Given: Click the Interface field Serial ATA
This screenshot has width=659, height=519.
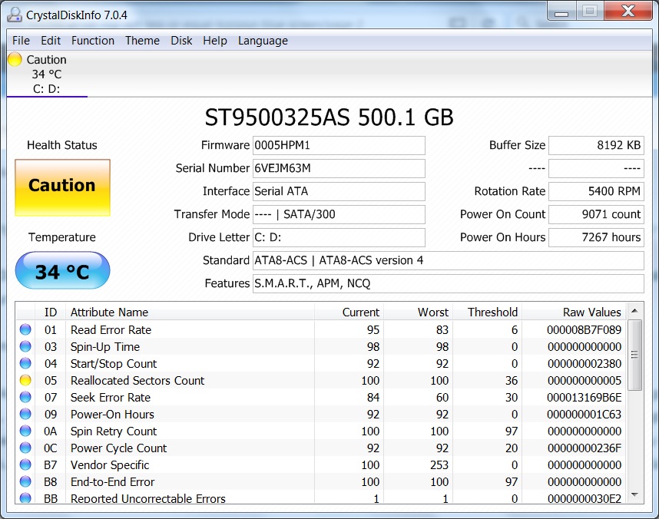Looking at the screenshot, I should click(x=339, y=192).
